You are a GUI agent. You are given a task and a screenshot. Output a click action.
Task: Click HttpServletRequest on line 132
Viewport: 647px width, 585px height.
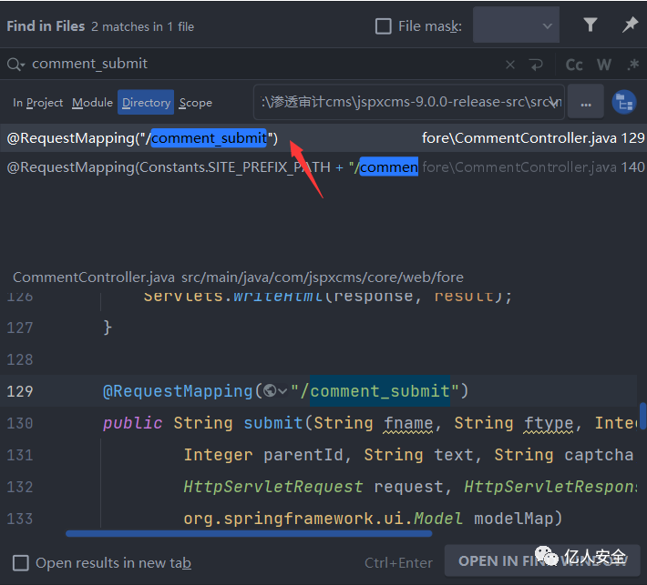273,487
